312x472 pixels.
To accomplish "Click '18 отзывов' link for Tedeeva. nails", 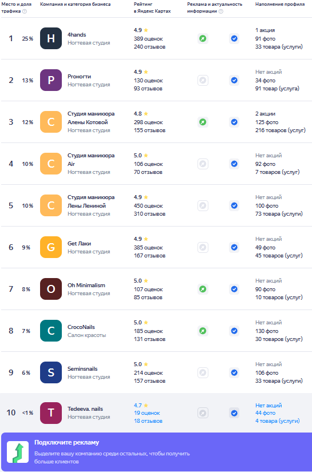I will 148,421.
